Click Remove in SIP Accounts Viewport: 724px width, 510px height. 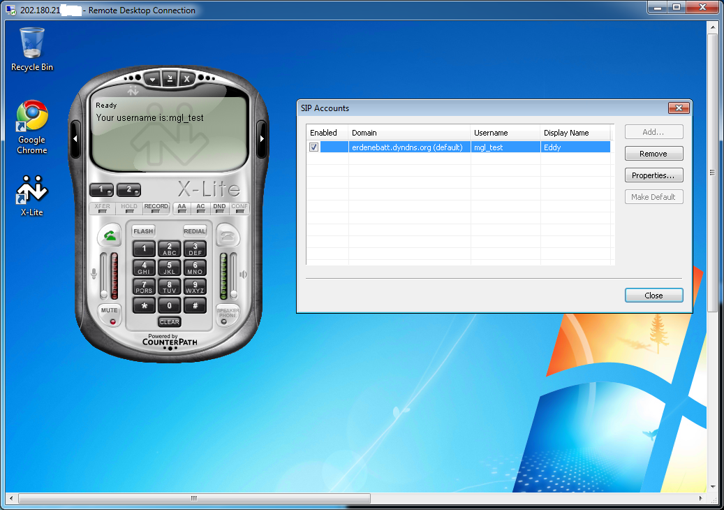point(653,154)
